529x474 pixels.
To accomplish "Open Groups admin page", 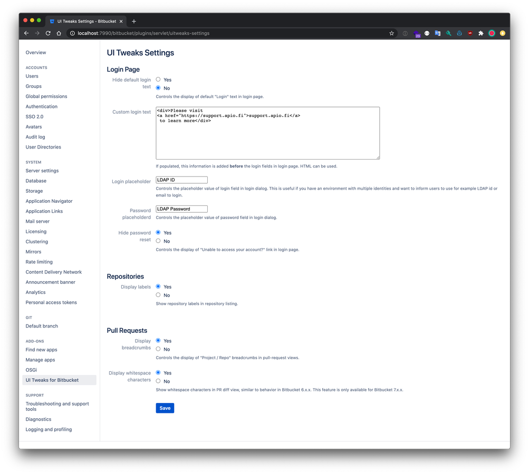I will point(33,86).
